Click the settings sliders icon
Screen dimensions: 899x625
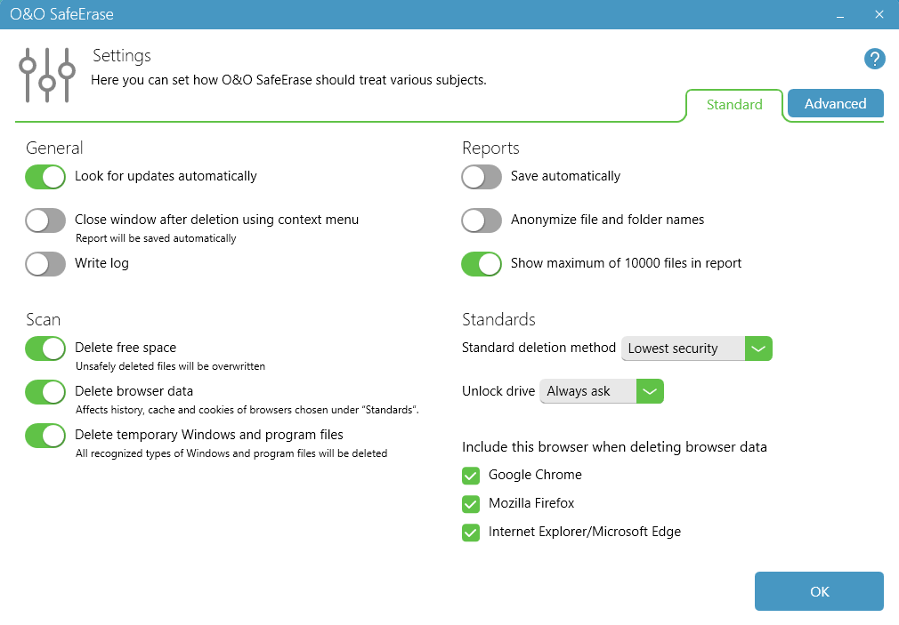[46, 75]
